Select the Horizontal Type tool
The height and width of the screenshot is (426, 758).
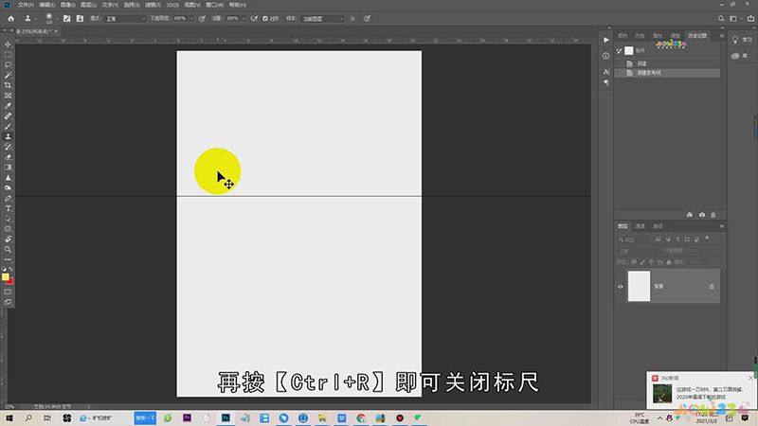[x=8, y=208]
